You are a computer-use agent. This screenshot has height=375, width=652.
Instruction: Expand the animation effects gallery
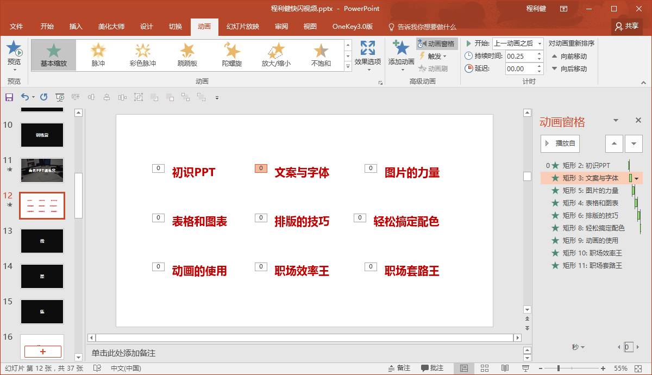point(348,66)
